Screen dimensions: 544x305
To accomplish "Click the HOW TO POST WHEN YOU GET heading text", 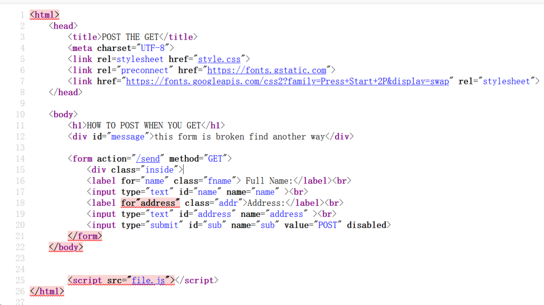I will click(x=143, y=125).
